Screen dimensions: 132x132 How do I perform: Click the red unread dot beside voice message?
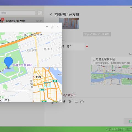pyautogui.click(x=87, y=46)
